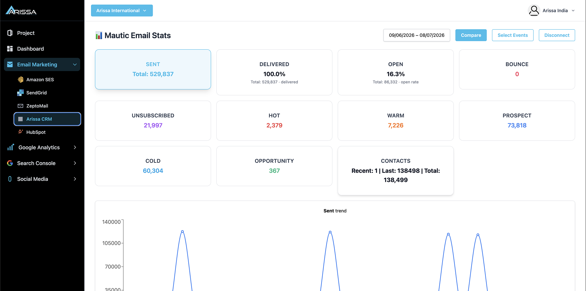Open the date range picker field
Viewport: 586px width, 291px height.
(x=417, y=35)
